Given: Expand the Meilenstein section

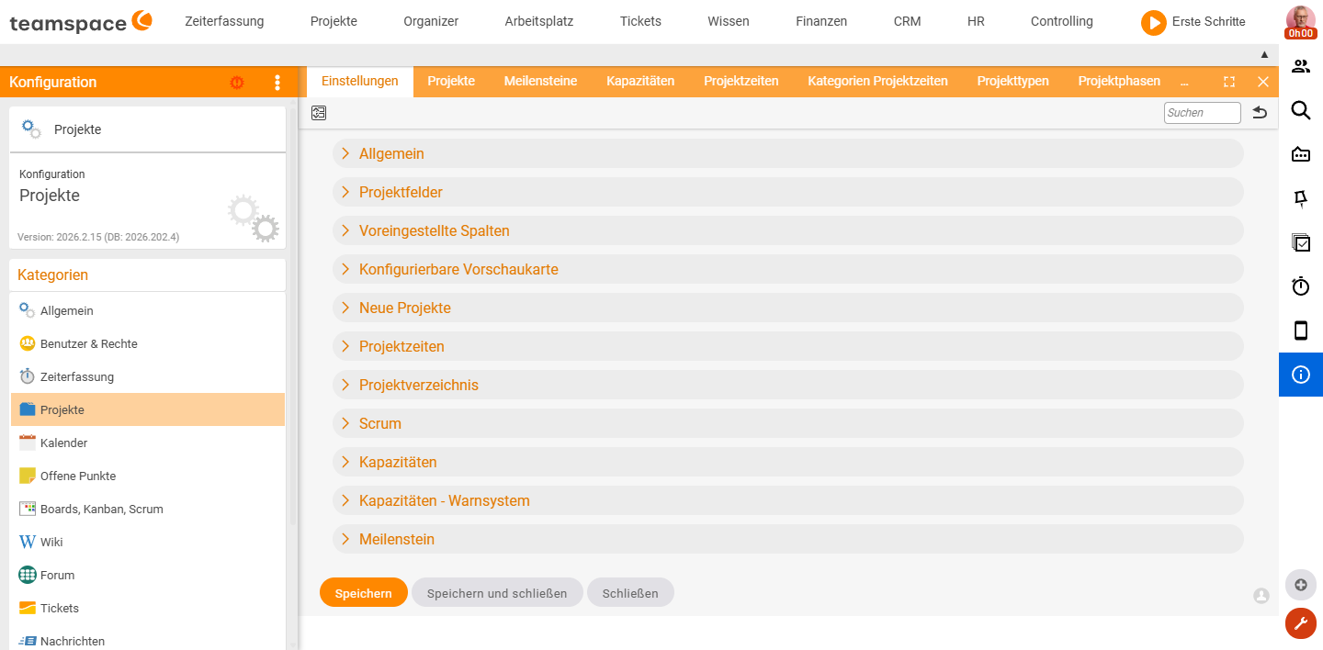Looking at the screenshot, I should coord(787,539).
